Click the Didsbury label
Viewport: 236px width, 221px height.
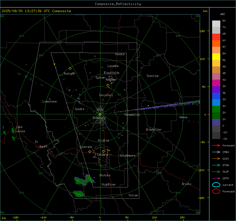[x=99, y=118]
